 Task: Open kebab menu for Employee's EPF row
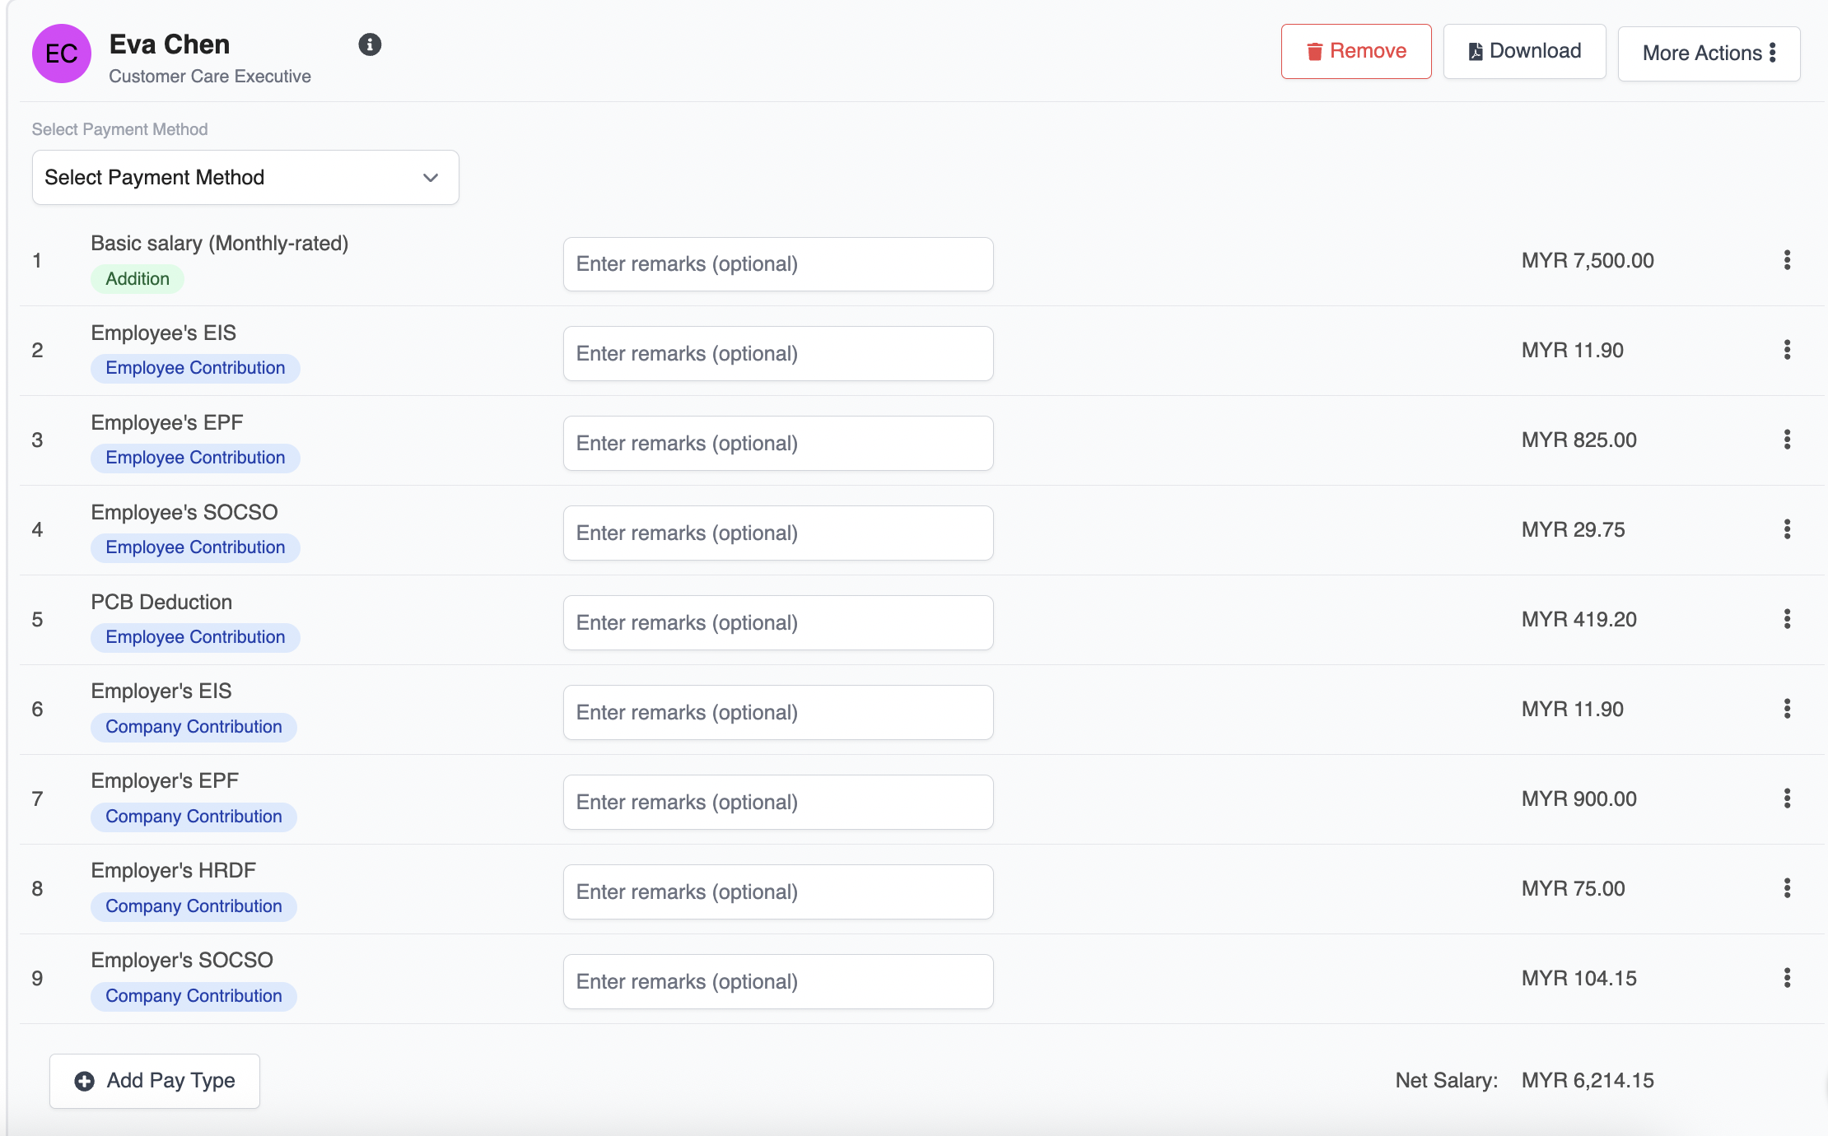coord(1787,440)
